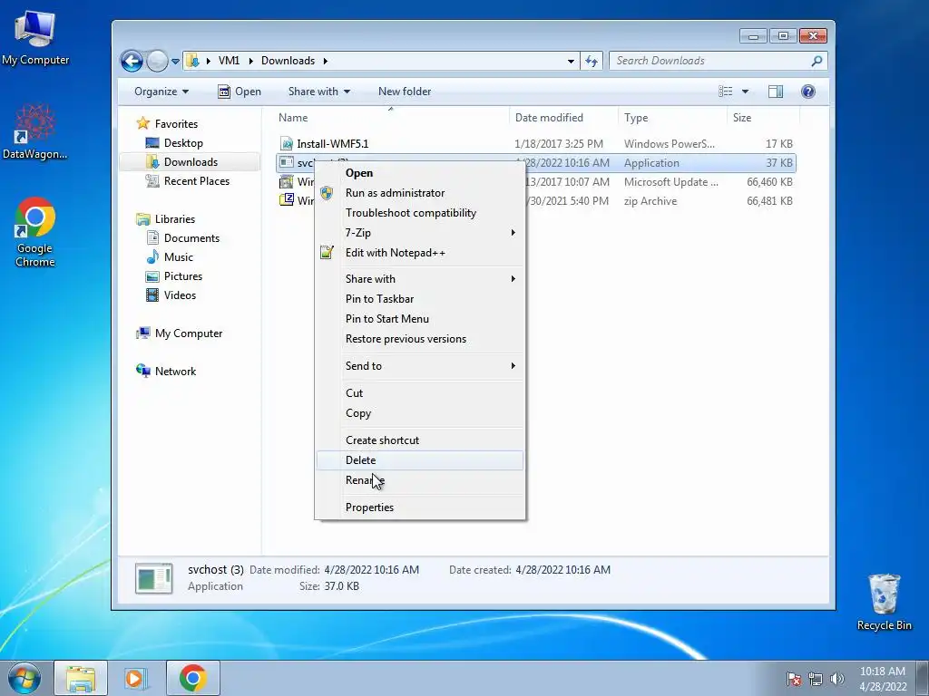Launch Google Chrome desktop shortcut
The image size is (929, 696).
[x=35, y=231]
